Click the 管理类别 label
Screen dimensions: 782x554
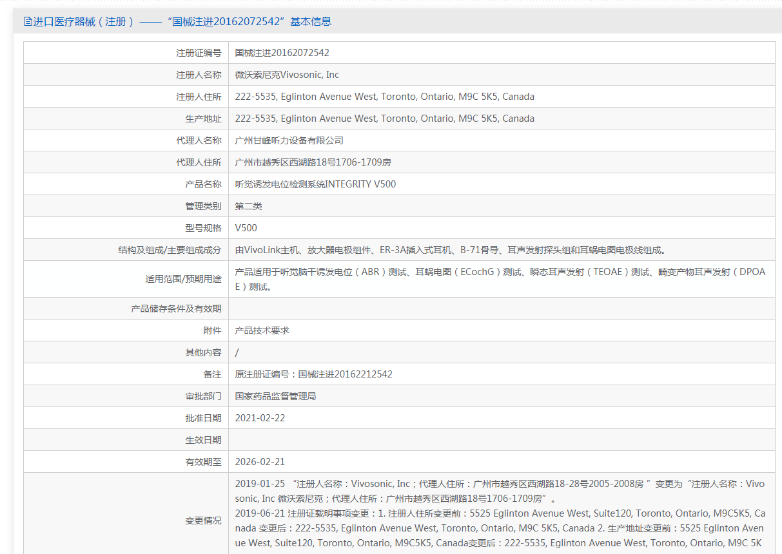click(x=204, y=206)
